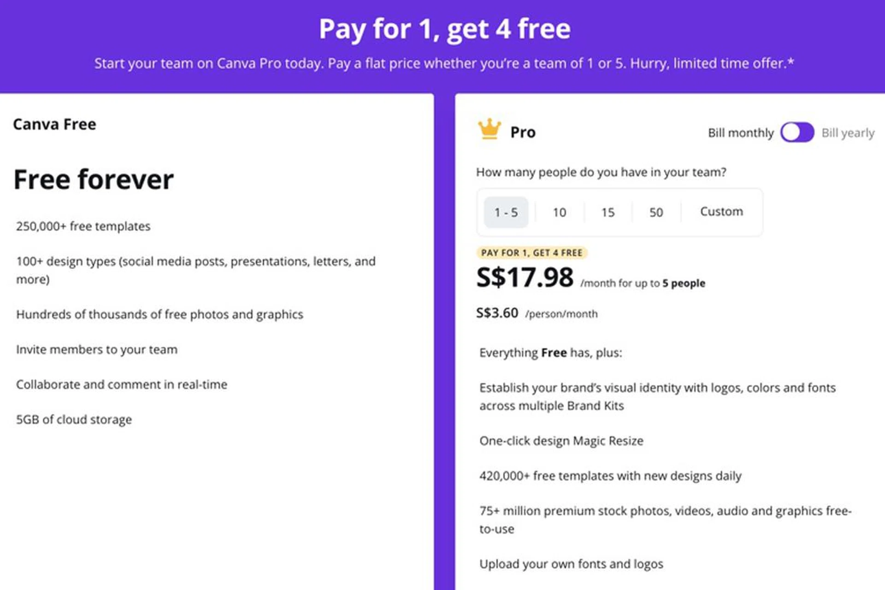Choose the Bill yearly option
885x590 pixels.
coord(848,133)
